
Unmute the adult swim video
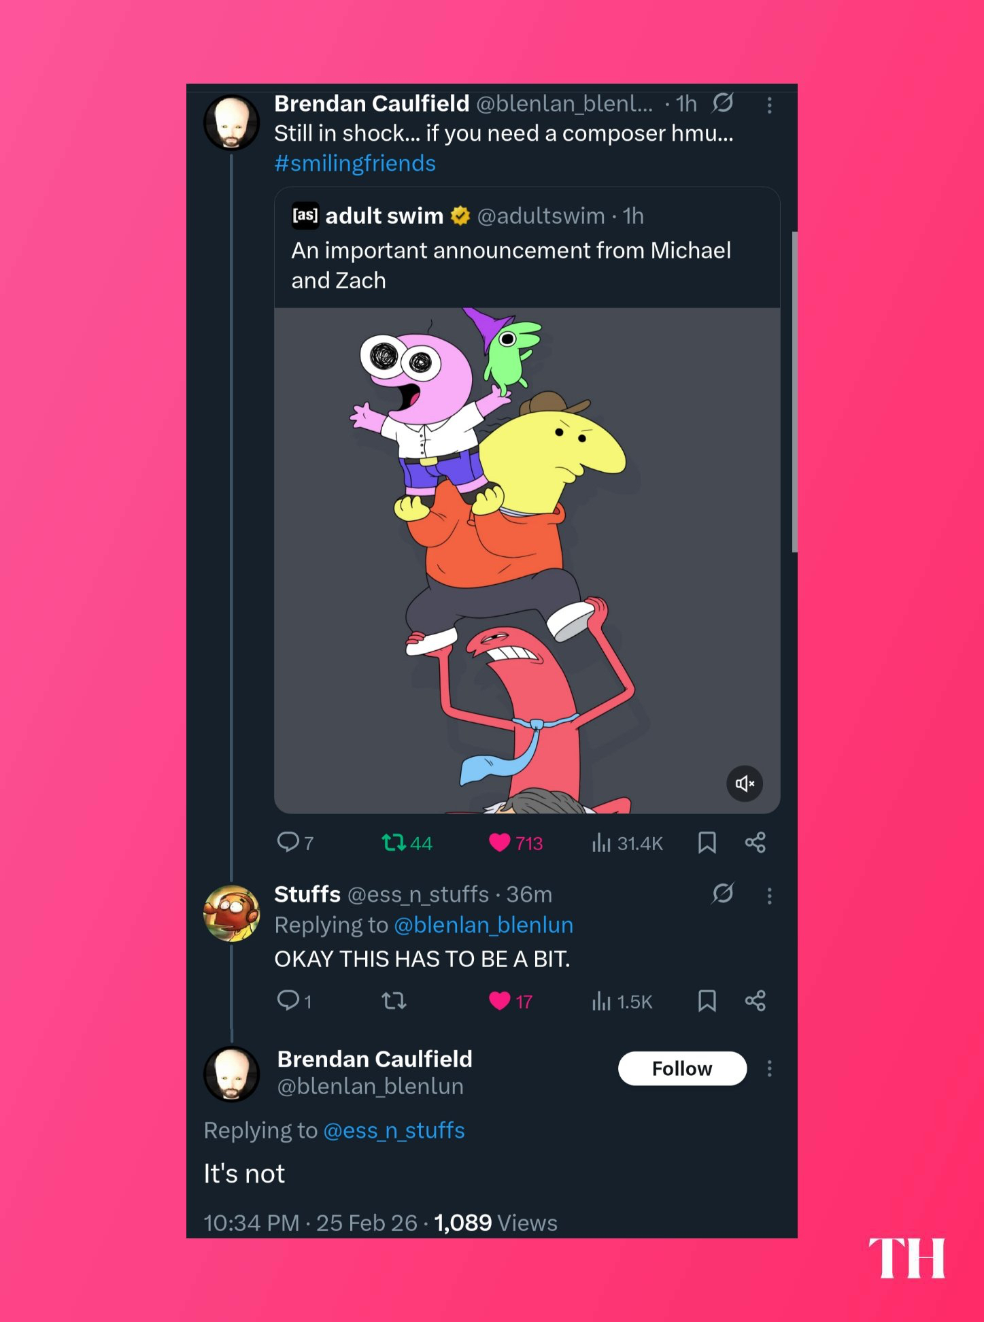[745, 783]
